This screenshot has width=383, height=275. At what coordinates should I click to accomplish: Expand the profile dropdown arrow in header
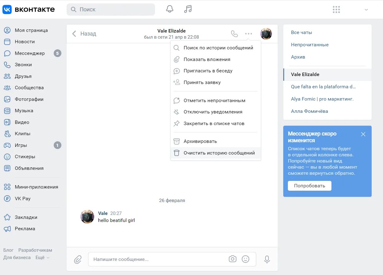(x=366, y=10)
